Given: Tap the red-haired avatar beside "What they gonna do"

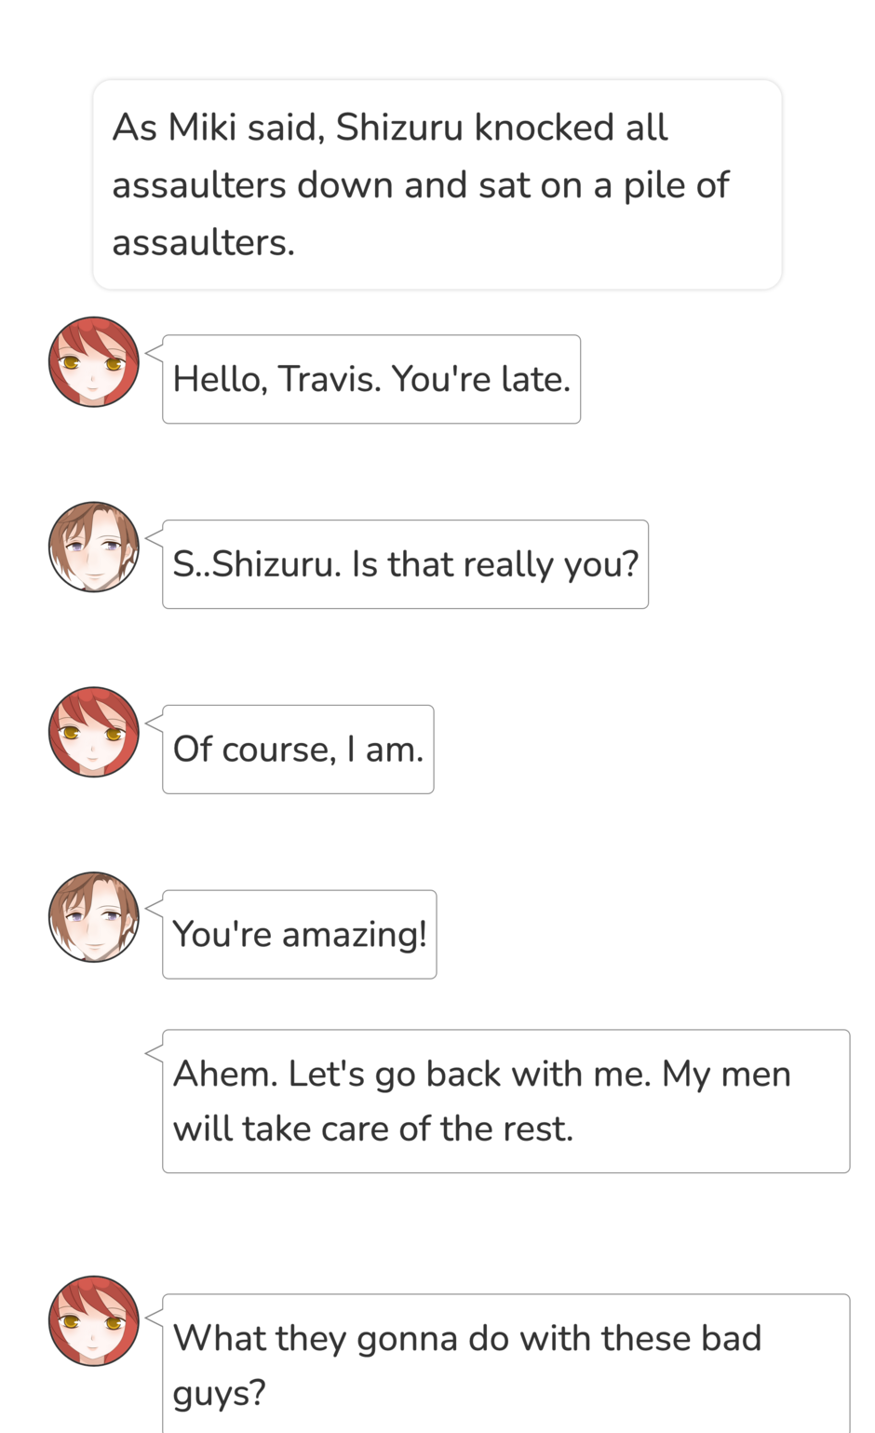Looking at the screenshot, I should click(93, 1320).
